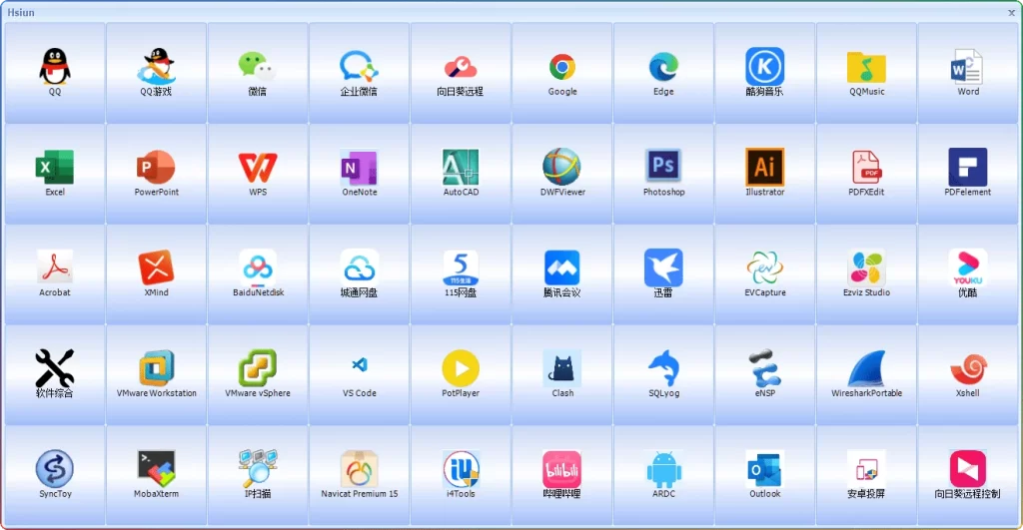Launch the QQ penguin icon
This screenshot has width=1023, height=530.
pos(55,72)
